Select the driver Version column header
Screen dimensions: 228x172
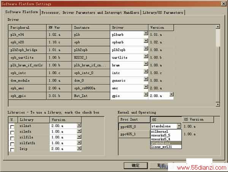[161, 27]
